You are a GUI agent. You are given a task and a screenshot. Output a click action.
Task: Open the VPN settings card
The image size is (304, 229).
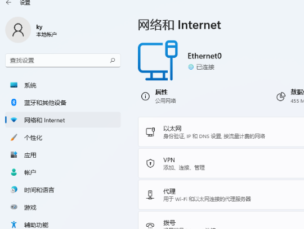coord(221,163)
